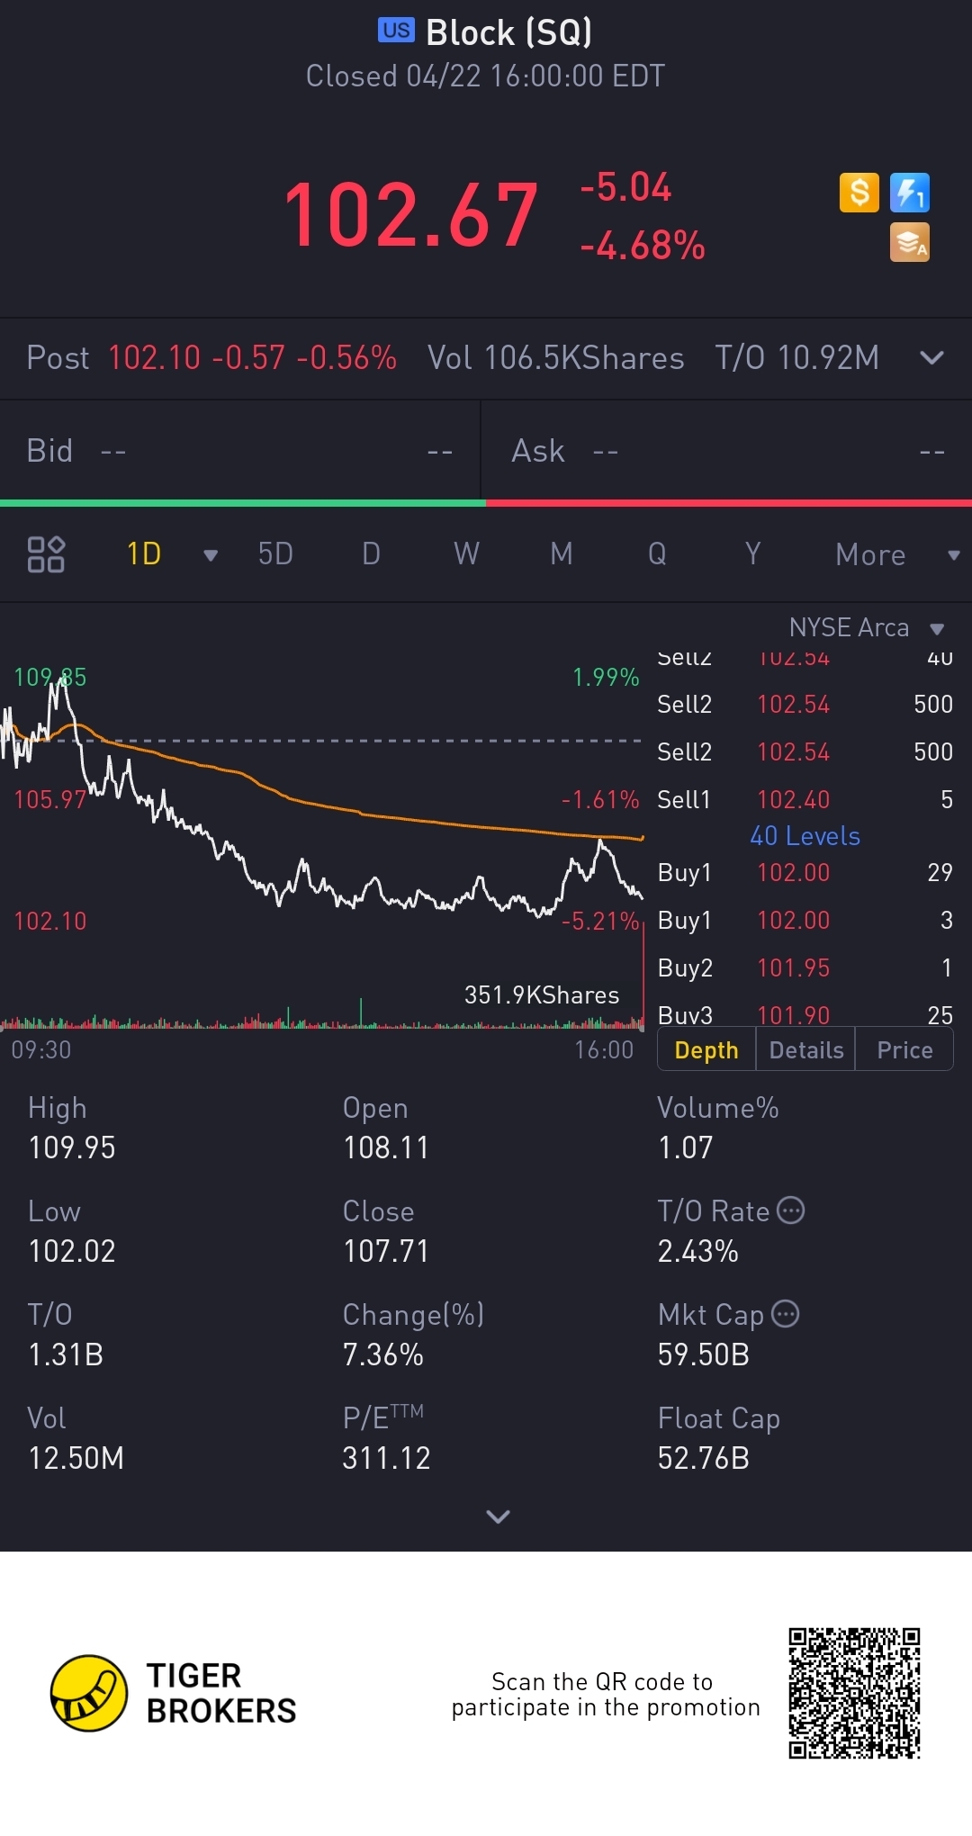
Task: Tap the Block (SQ) stock title
Action: pos(508,32)
